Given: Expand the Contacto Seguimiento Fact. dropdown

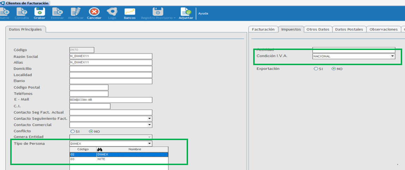Looking at the screenshot, I should [x=149, y=119].
